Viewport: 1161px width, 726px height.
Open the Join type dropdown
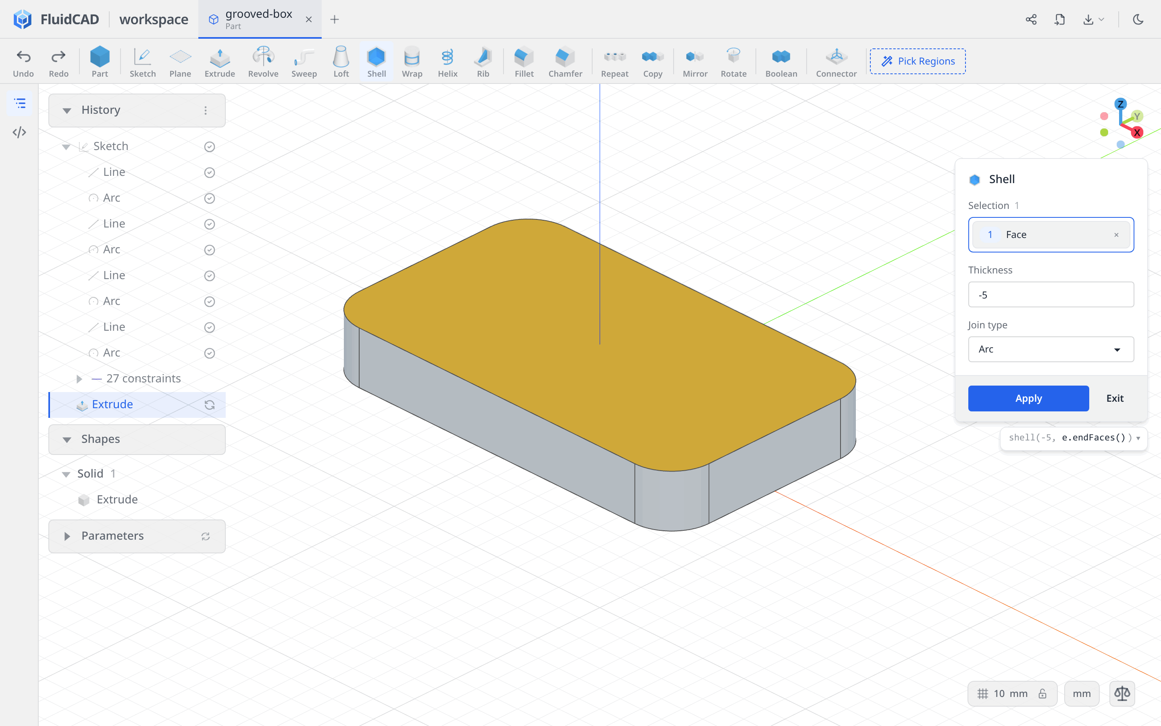point(1051,349)
